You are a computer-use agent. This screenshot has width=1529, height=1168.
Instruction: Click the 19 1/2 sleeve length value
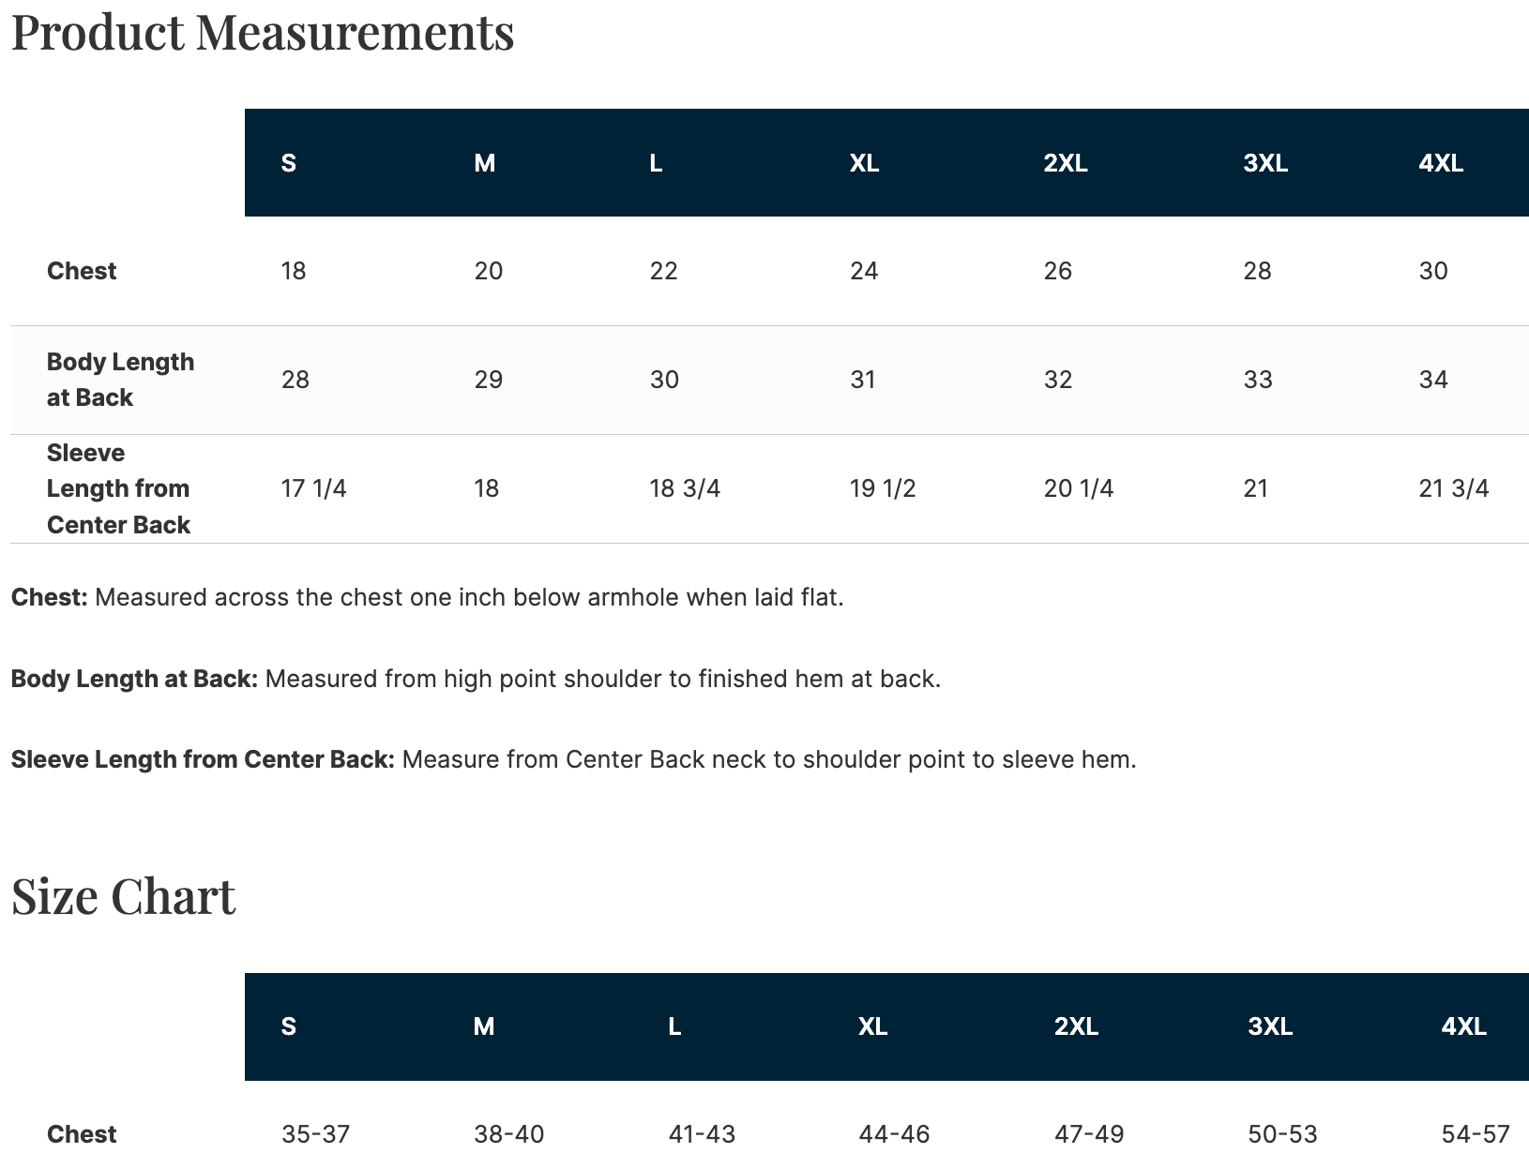(882, 488)
